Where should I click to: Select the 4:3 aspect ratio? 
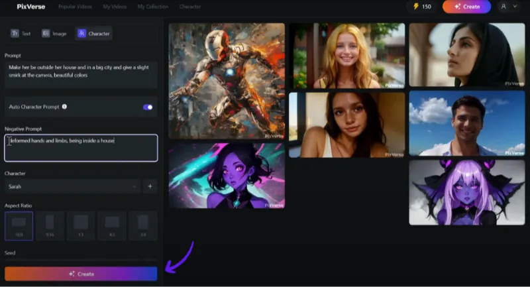[112, 226]
